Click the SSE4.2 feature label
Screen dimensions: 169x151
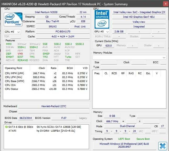tap(34, 47)
